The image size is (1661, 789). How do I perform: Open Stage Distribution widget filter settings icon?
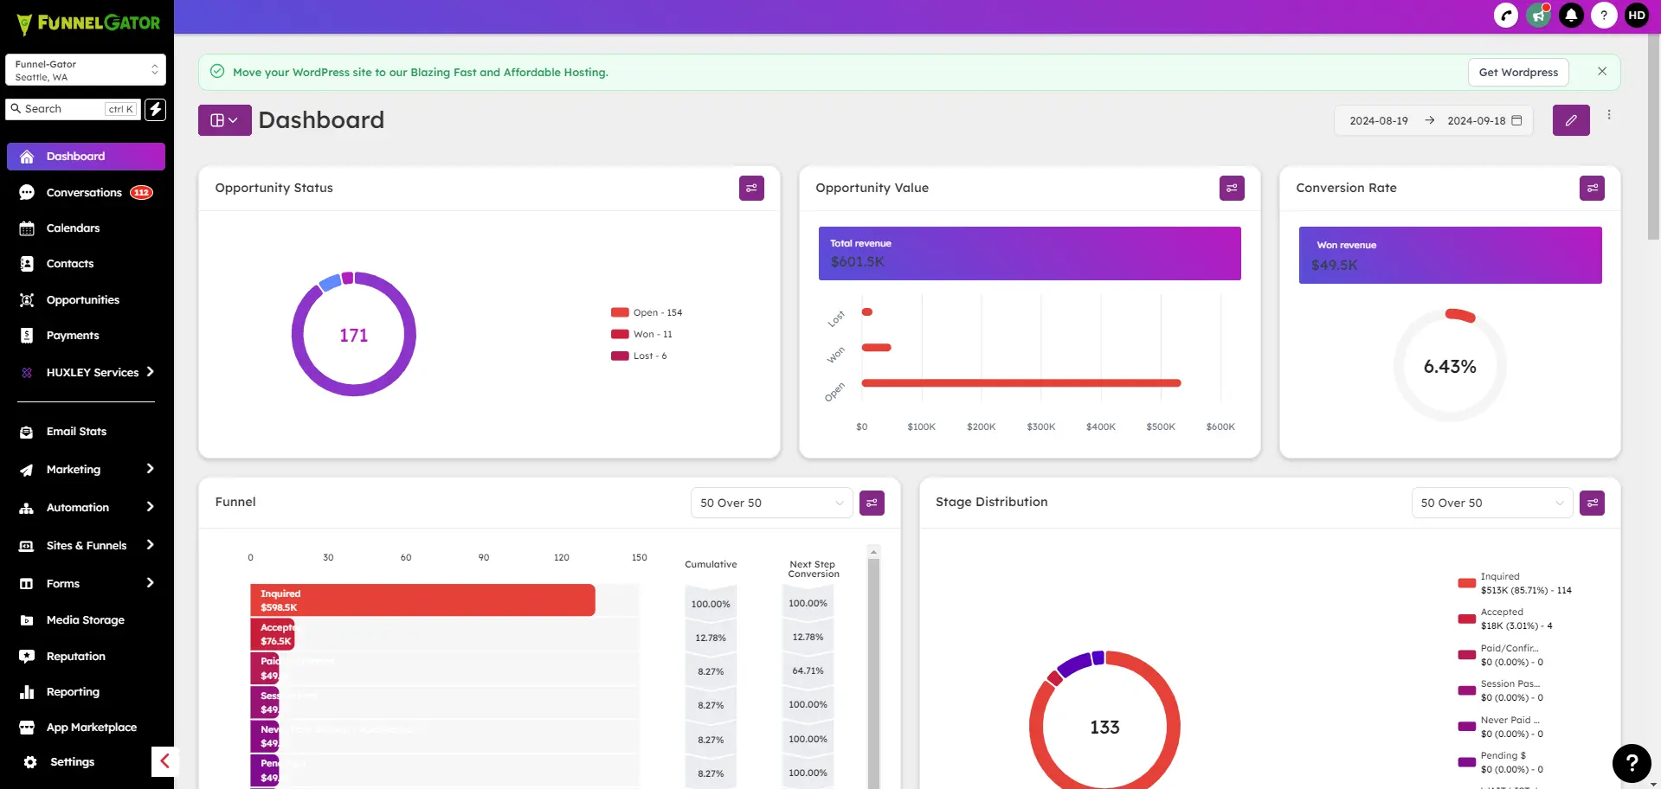tap(1592, 503)
